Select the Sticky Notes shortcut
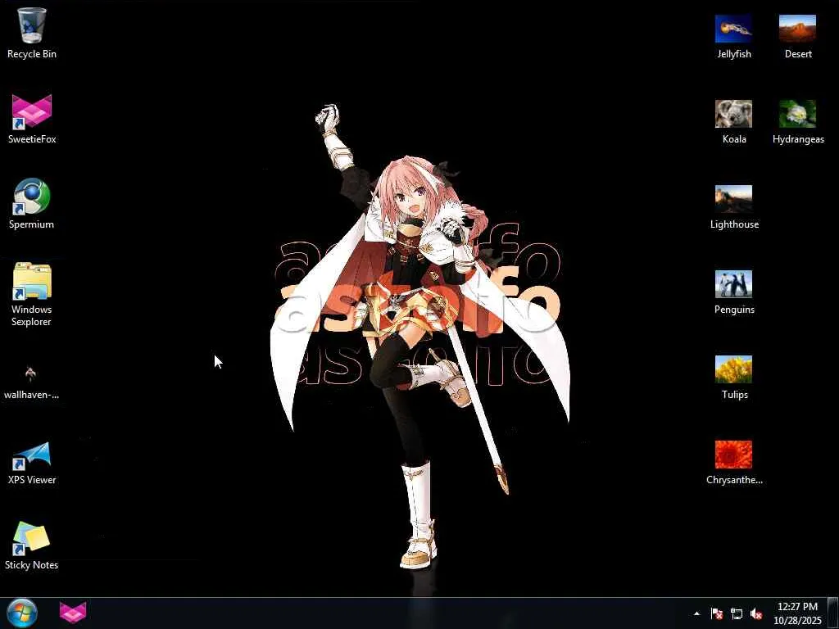Screen dimensions: 839x629 coord(32,545)
